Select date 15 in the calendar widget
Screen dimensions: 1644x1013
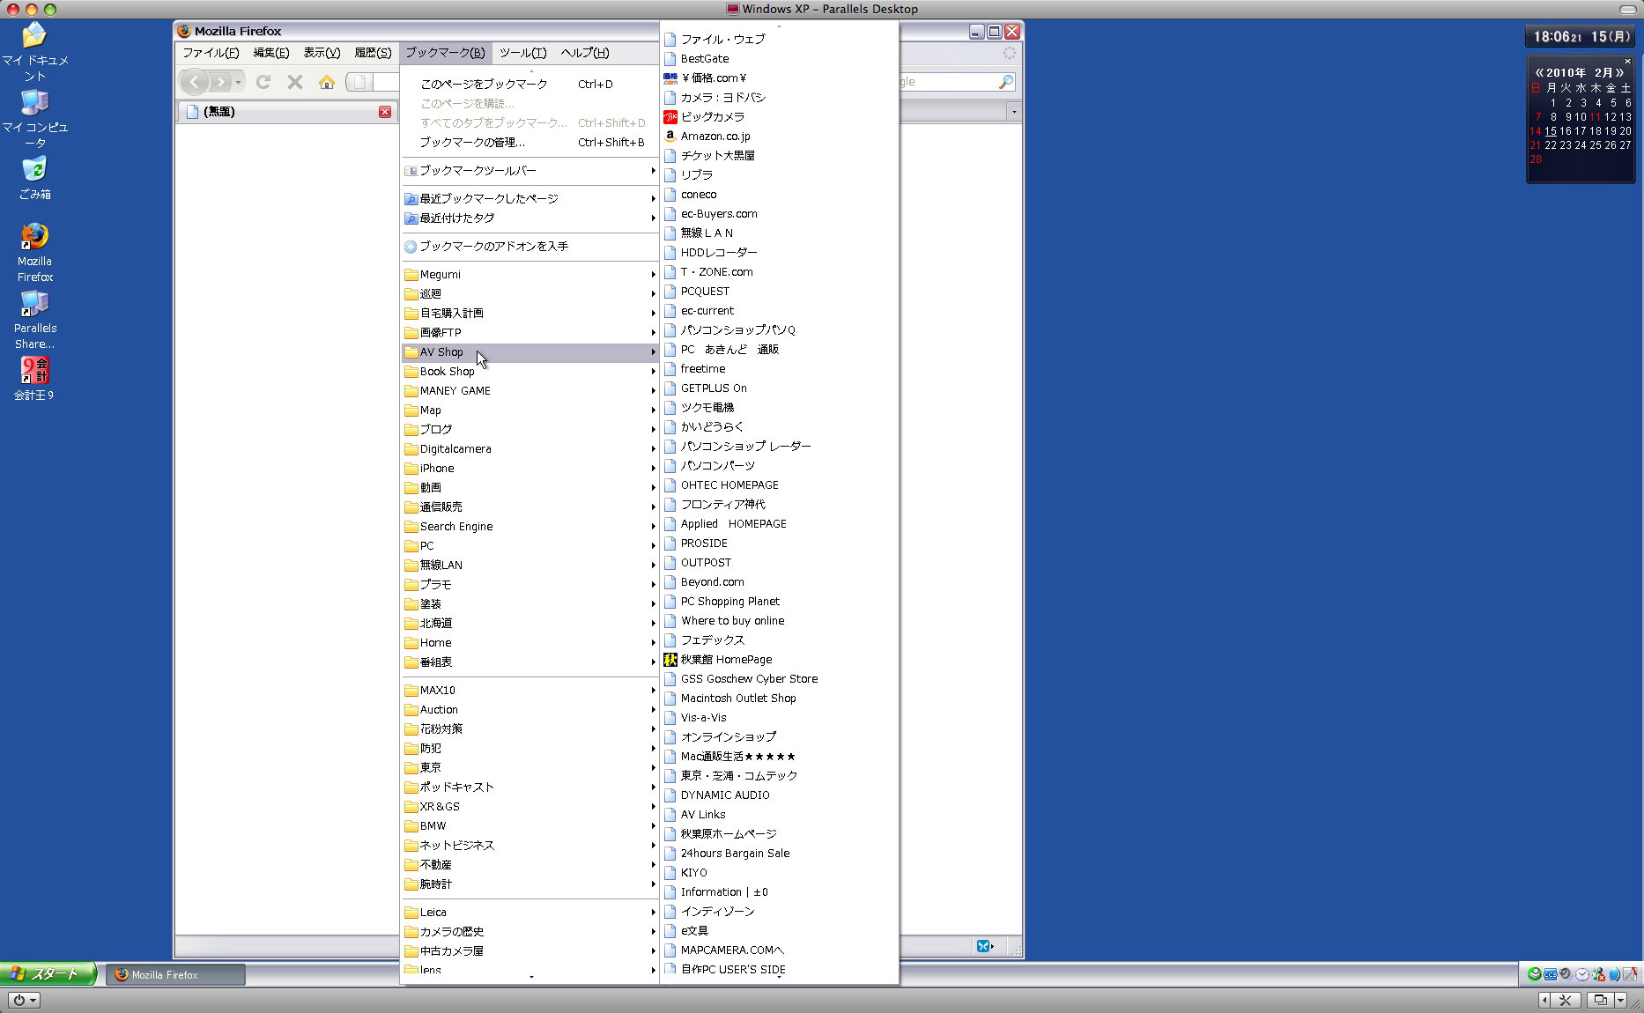pyautogui.click(x=1551, y=131)
